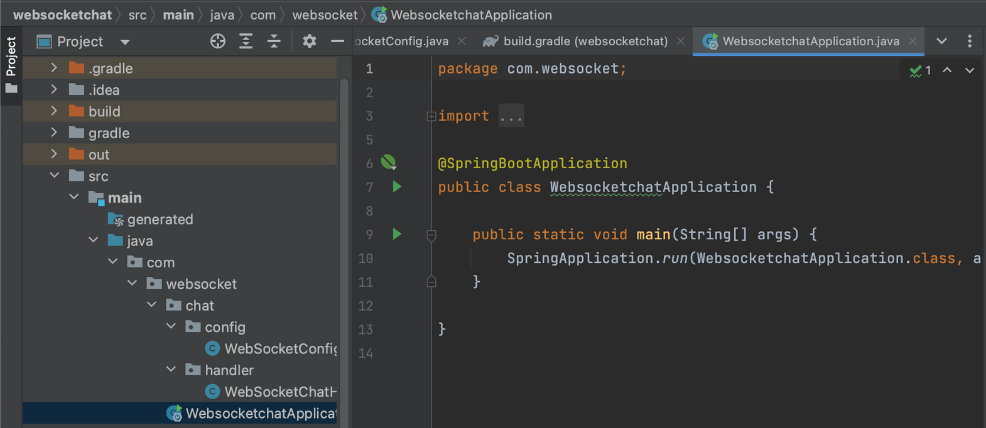
Task: Go to next highlighted problem arrow
Action: 970,70
